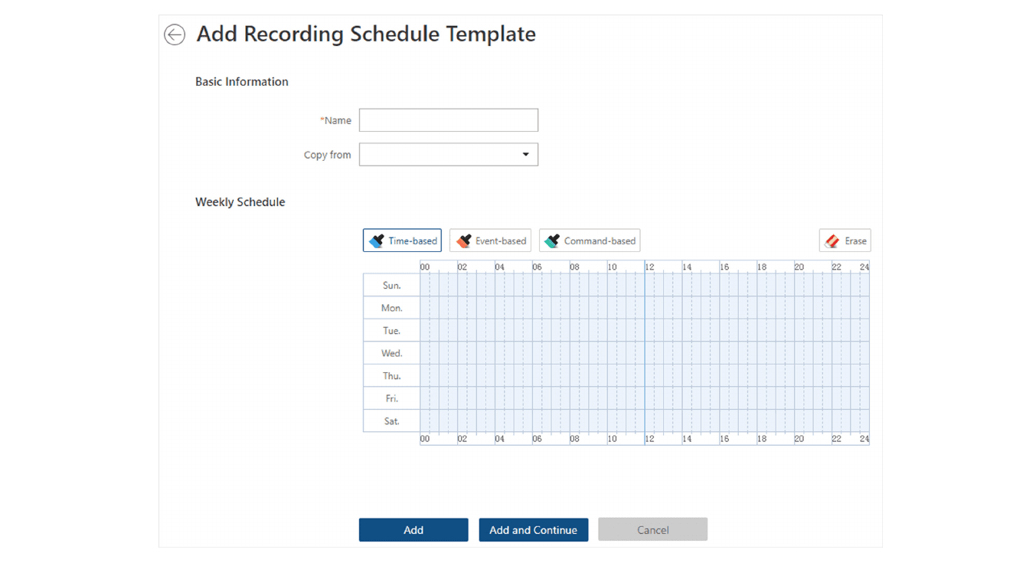1026x563 pixels.
Task: Click the Tue. row label
Action: [x=391, y=331]
